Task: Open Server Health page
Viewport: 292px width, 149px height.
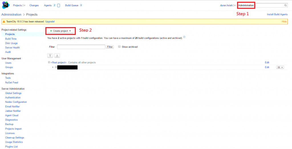Action: click(x=13, y=48)
